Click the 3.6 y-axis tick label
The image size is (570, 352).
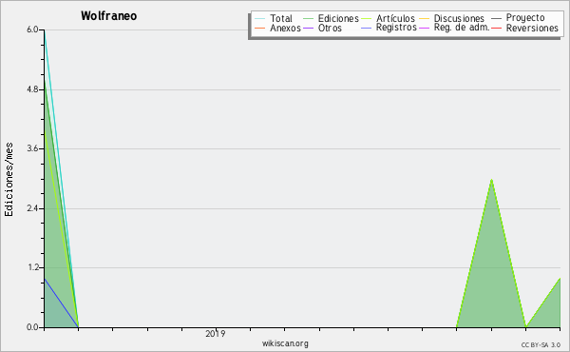(x=32, y=148)
